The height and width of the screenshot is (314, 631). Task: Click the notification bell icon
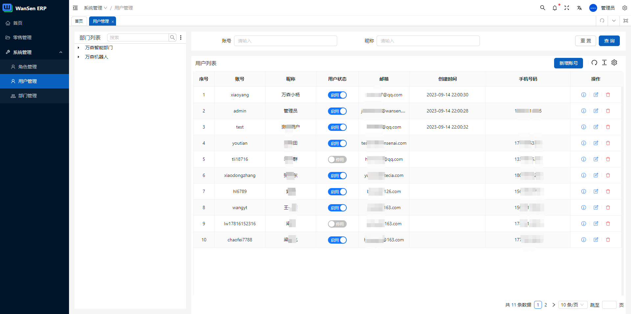tap(555, 8)
